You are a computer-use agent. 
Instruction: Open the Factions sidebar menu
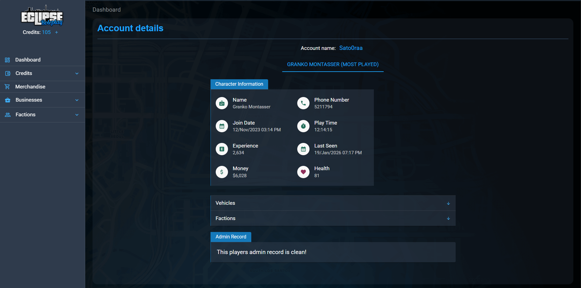43,115
